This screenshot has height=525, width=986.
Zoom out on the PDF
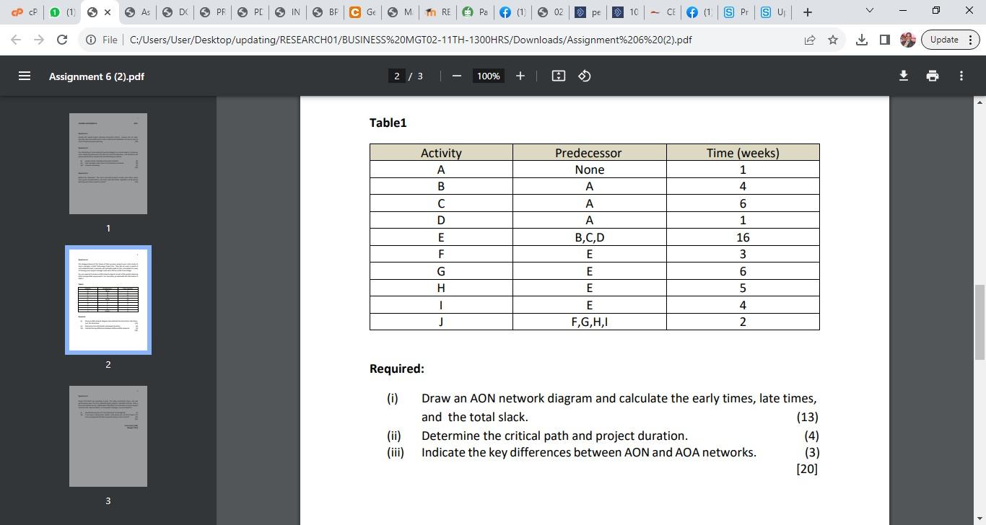point(456,76)
